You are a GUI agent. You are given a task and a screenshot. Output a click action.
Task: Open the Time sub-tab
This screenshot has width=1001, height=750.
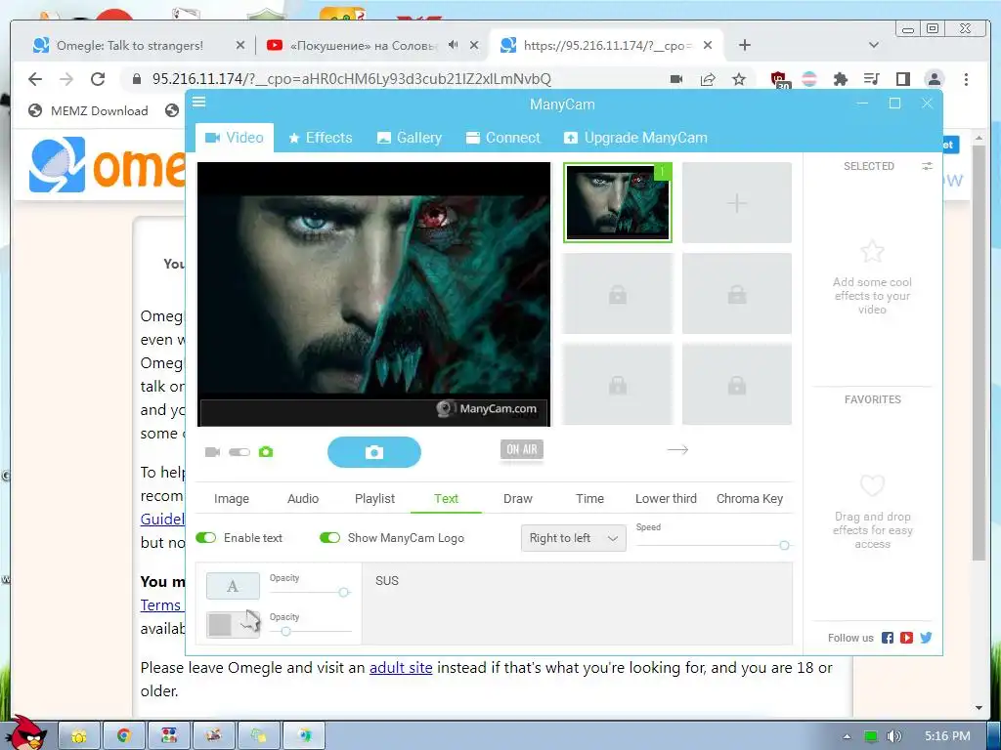point(589,499)
